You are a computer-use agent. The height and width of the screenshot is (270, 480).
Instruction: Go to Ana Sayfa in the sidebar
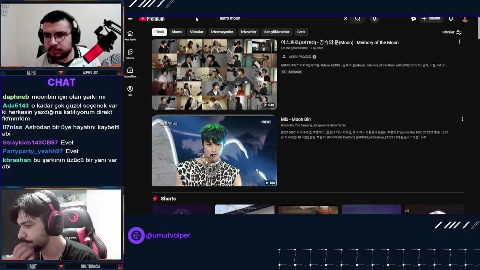point(130,35)
